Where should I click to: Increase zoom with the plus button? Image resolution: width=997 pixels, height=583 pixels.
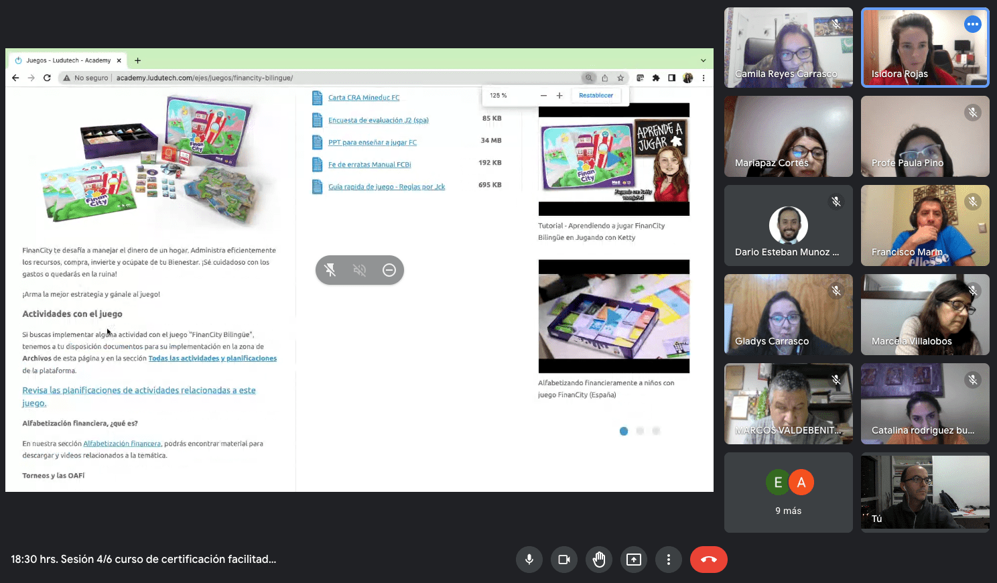(559, 96)
